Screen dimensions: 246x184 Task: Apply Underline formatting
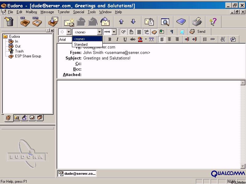[x=125, y=40]
